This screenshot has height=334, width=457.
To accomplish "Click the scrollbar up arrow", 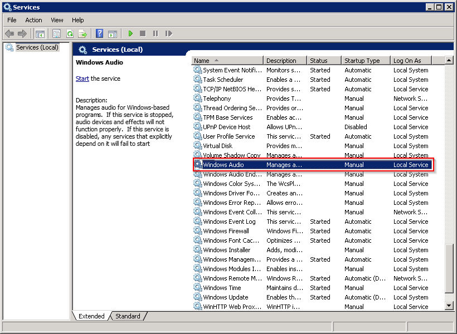I will (x=449, y=61).
